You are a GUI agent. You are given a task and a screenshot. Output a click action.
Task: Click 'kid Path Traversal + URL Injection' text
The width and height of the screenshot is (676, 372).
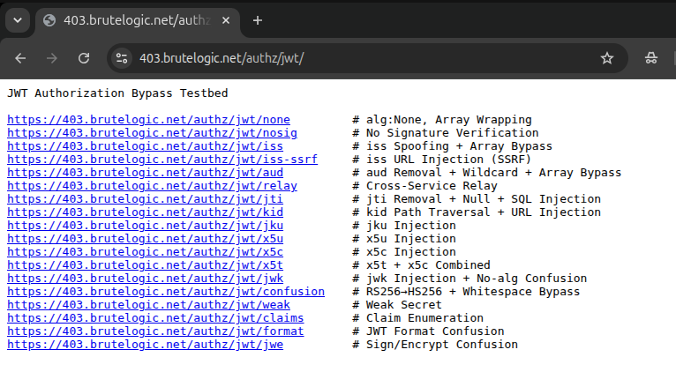click(484, 212)
